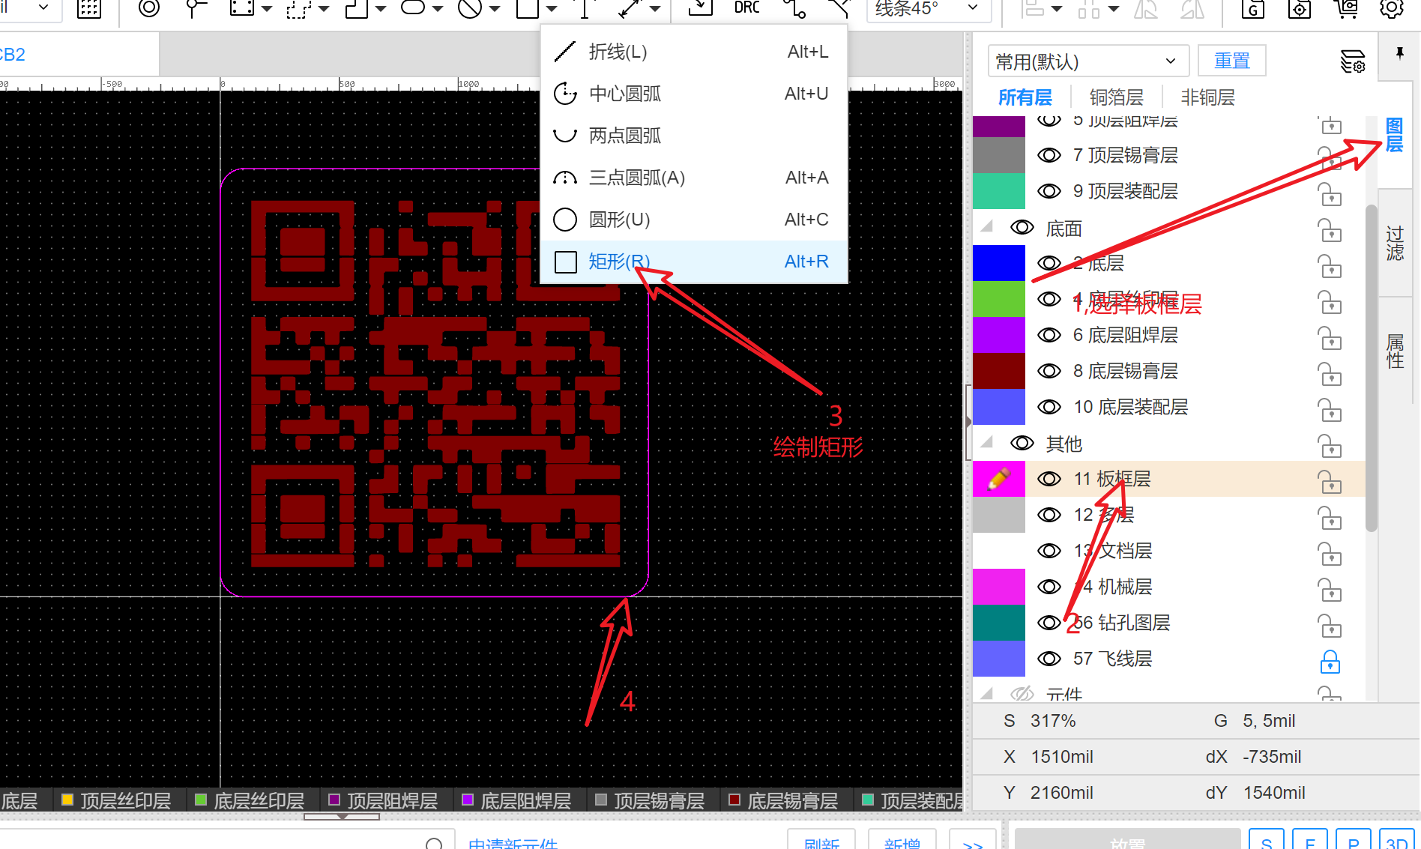Open the shopping cart order icon
The height and width of the screenshot is (849, 1421).
1346,8
